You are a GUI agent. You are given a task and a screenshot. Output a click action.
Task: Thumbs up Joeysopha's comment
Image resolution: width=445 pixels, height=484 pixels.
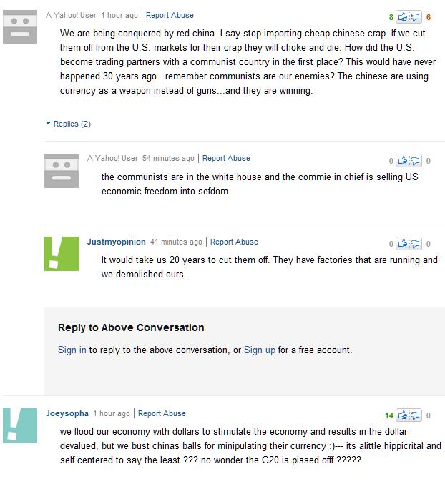(x=402, y=415)
